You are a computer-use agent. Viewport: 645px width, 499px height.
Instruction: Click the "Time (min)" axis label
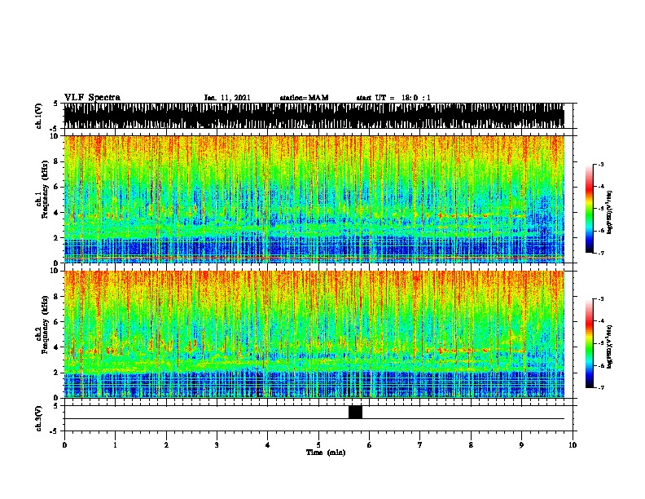point(326,453)
